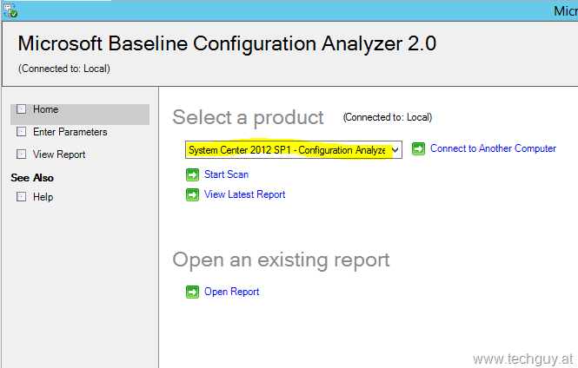Click the green arrow beside View Latest Report

[x=192, y=194]
